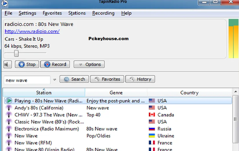Open the Recording menu
This screenshot has height=151, width=239.
coord(103,13)
